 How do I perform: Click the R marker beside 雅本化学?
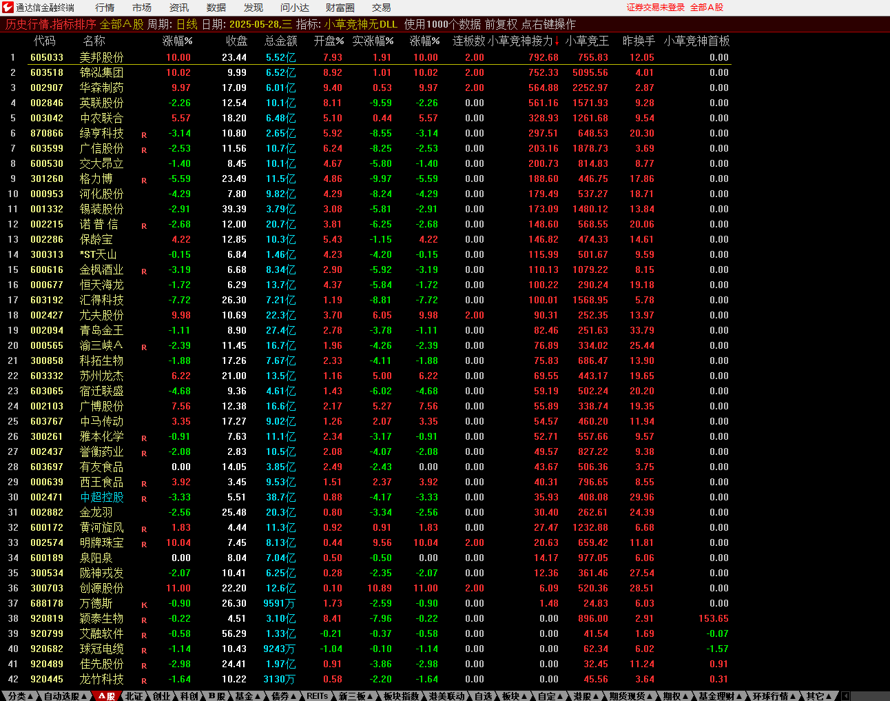(x=144, y=438)
